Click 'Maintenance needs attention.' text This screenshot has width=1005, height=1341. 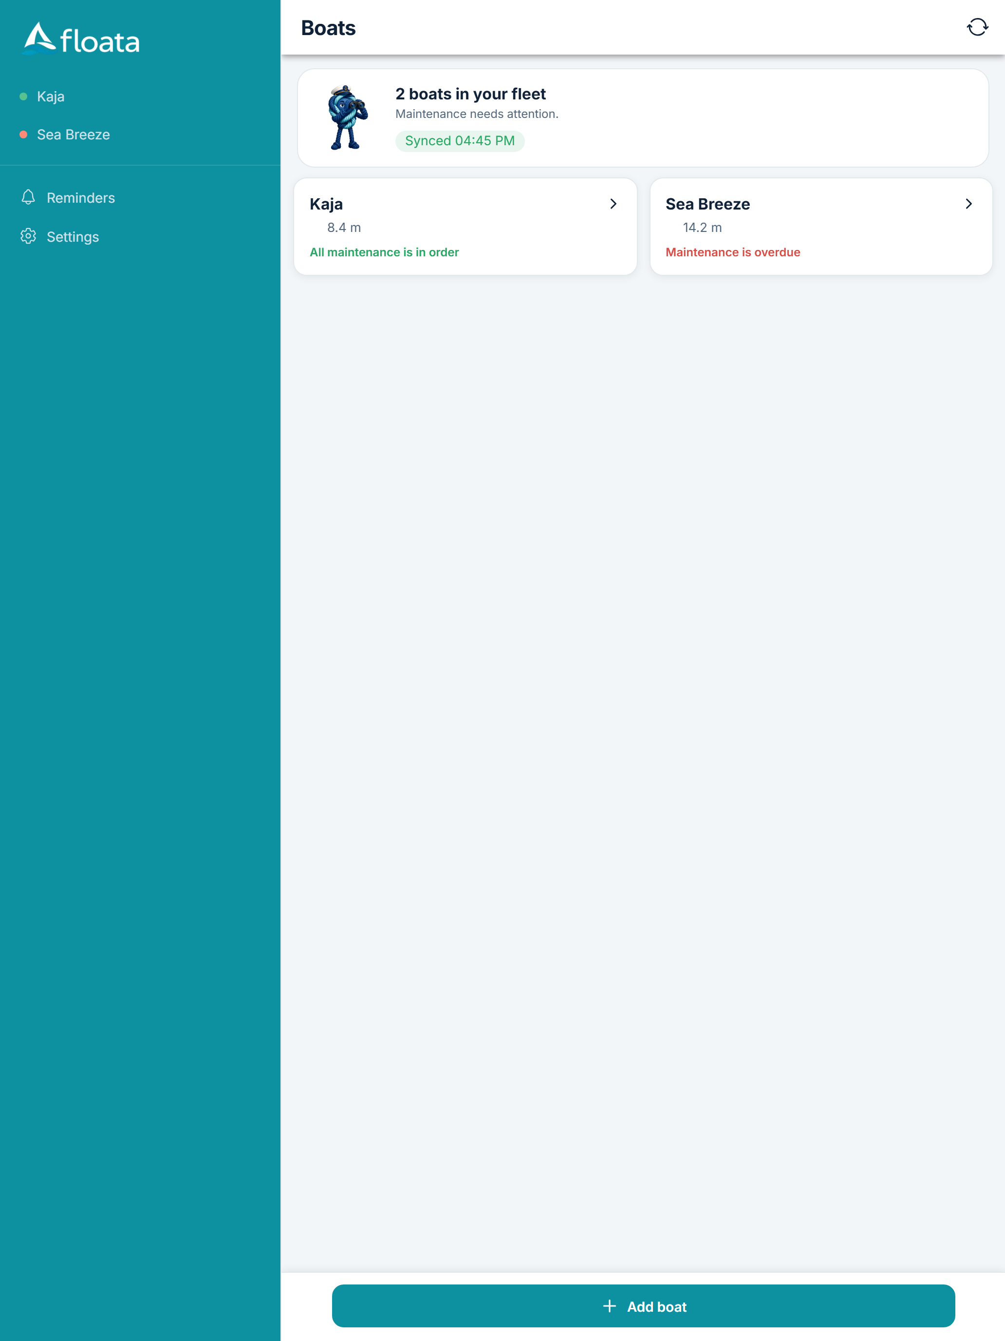click(x=477, y=114)
